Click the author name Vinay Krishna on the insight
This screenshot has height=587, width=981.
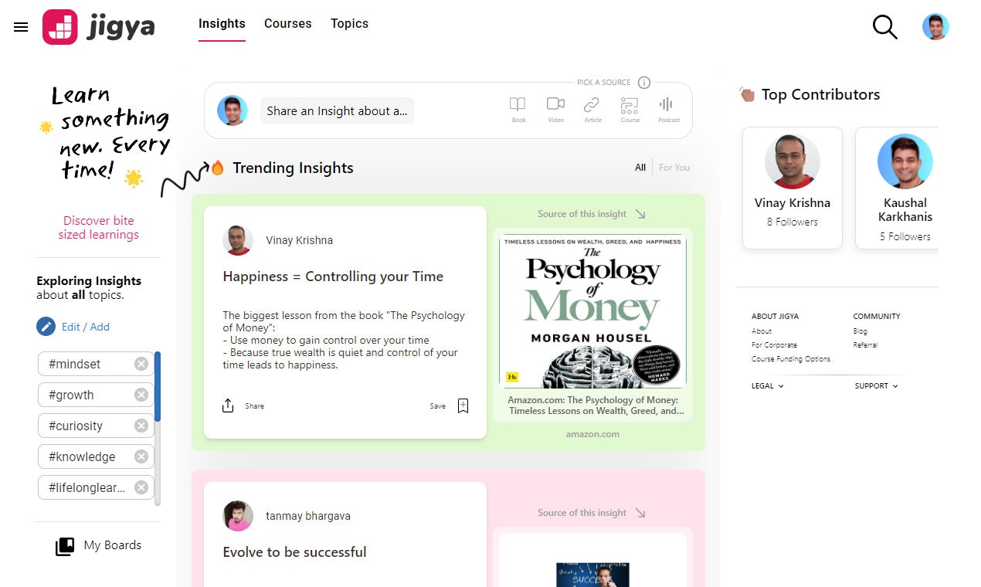tap(299, 240)
